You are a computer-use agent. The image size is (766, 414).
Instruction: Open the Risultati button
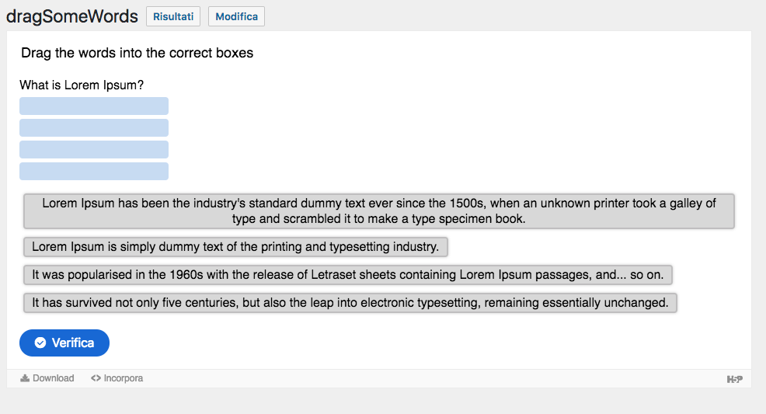(x=173, y=16)
